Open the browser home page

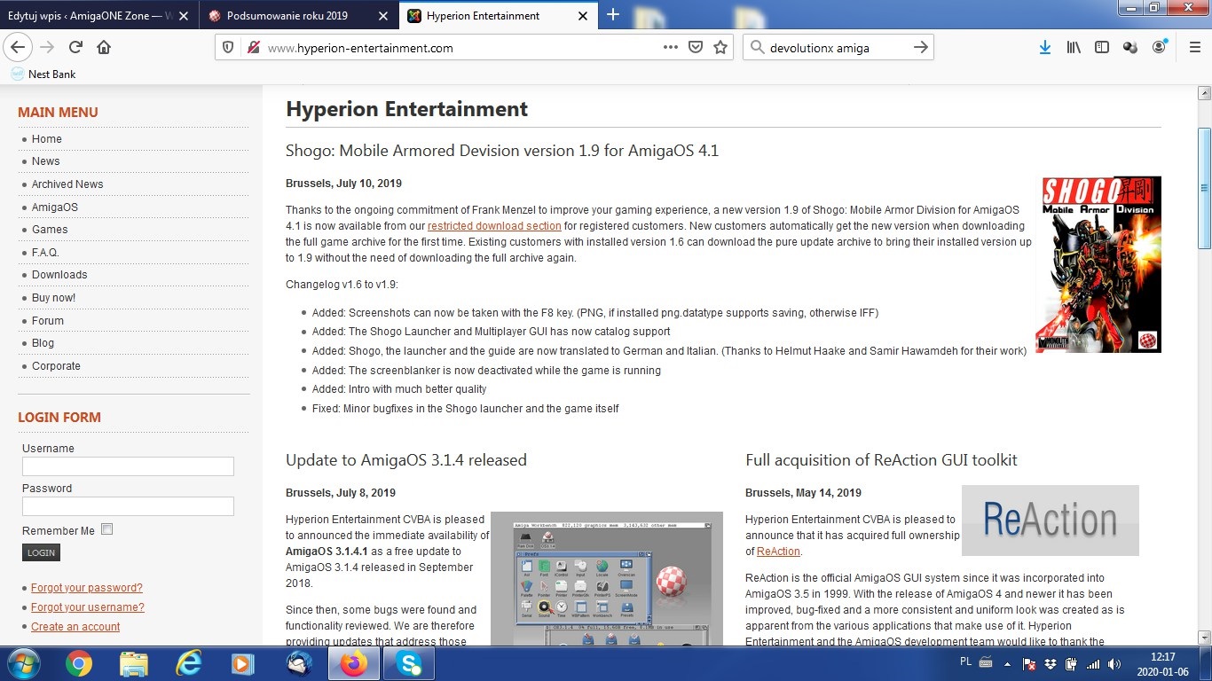[x=104, y=48]
